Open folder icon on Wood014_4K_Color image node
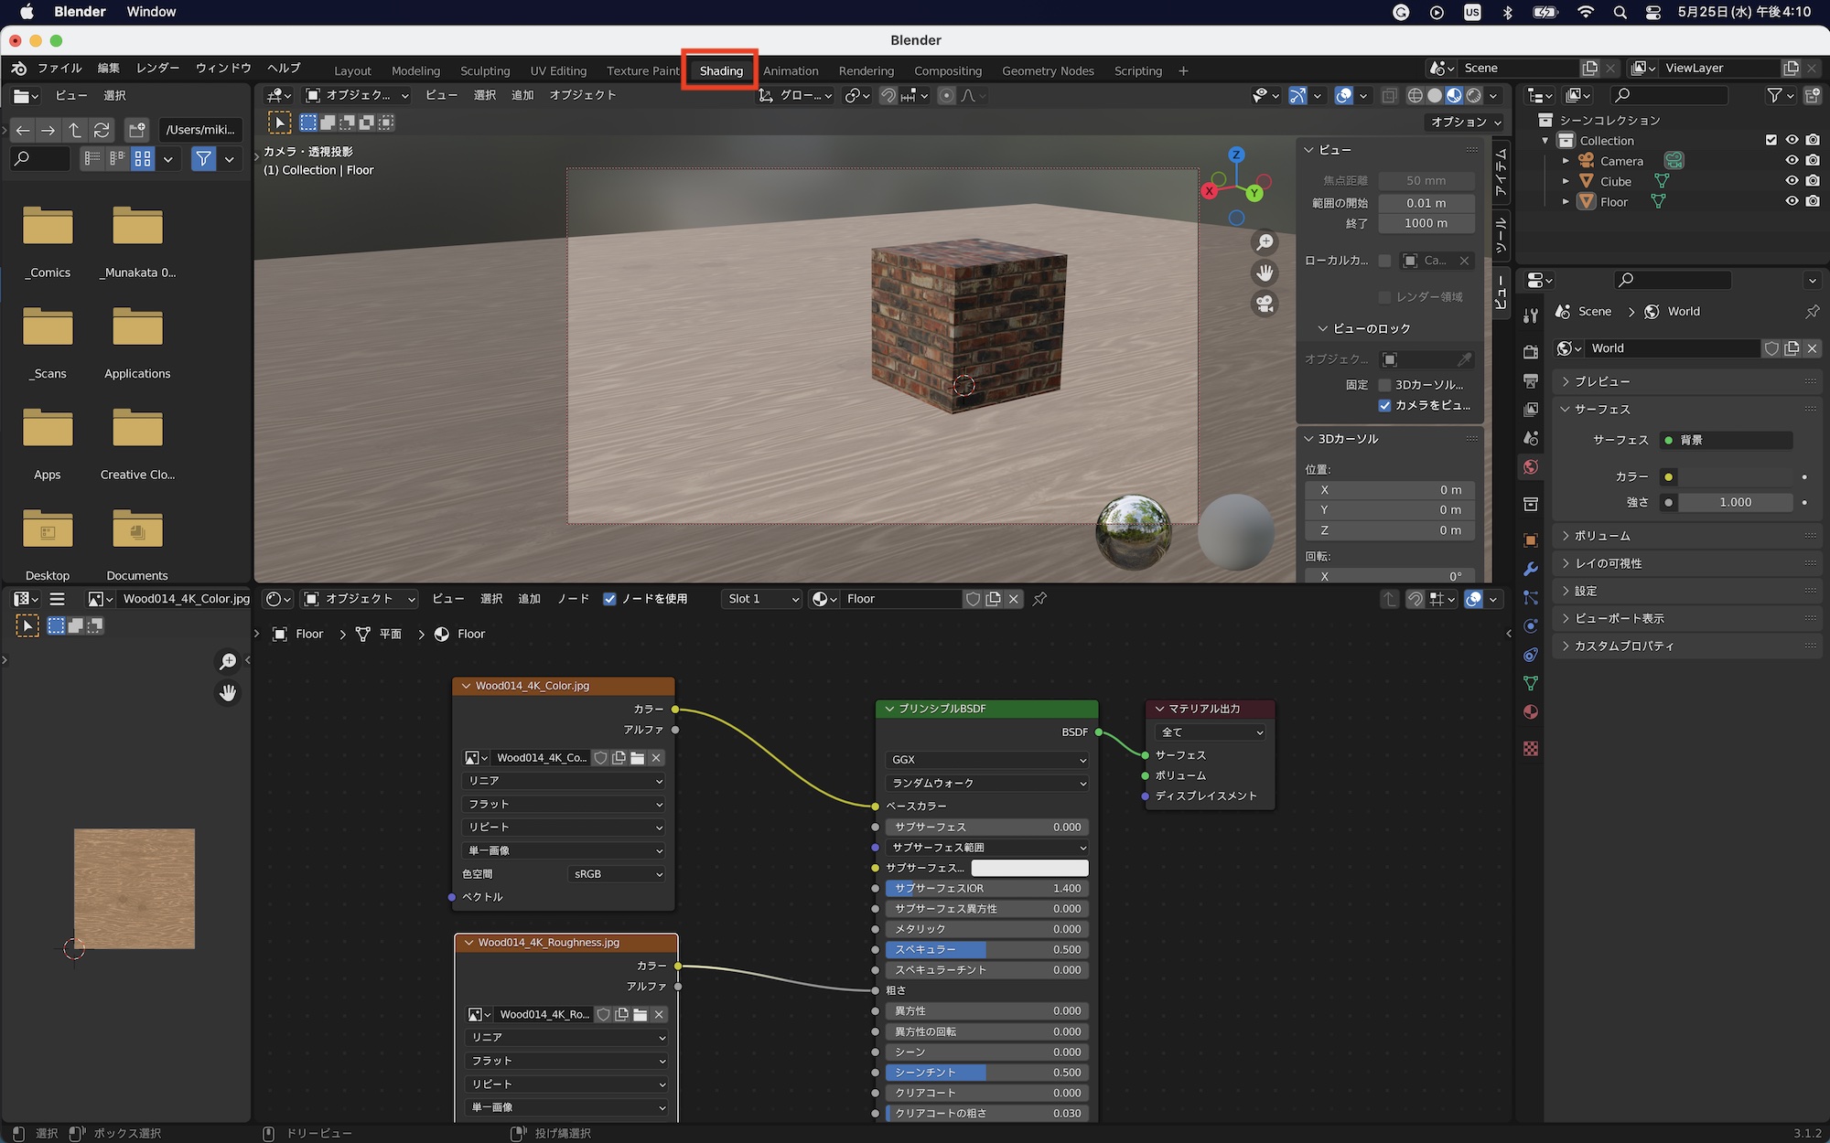 638,758
